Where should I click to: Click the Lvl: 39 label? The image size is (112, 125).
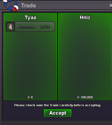click(45, 27)
